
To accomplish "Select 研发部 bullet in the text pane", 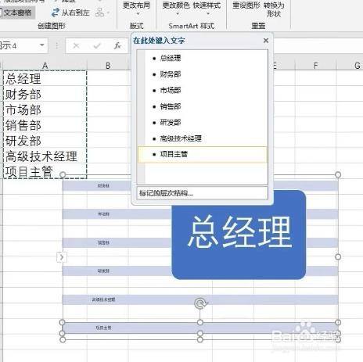I will [171, 123].
